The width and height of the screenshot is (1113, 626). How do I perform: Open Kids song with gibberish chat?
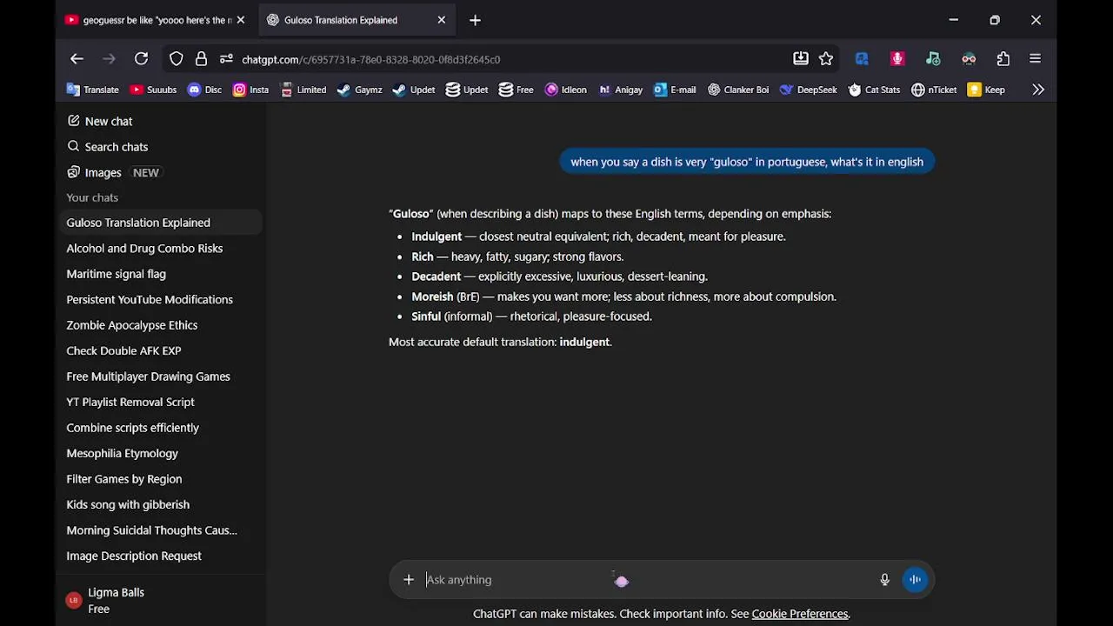click(128, 504)
